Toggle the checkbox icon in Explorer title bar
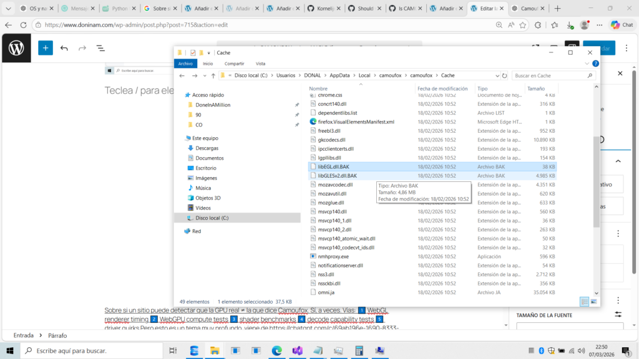Screen dimensions: 639x359 193,52
